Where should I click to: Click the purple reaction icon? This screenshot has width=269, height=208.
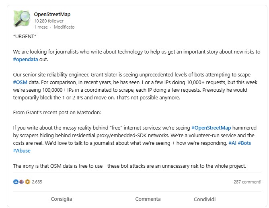(x=21, y=182)
